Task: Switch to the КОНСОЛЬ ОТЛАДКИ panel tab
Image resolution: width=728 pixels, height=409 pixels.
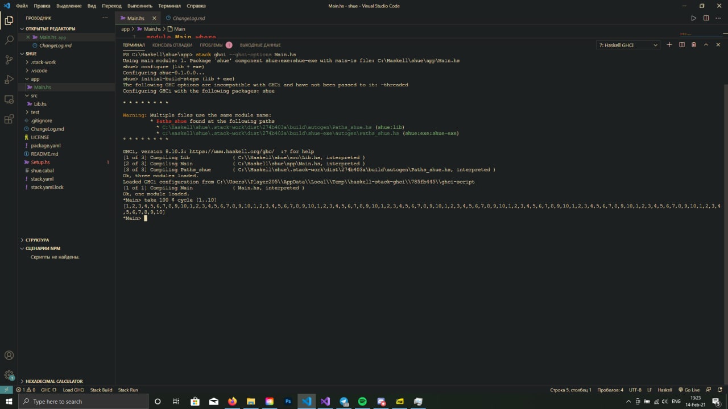Action: 172,45
